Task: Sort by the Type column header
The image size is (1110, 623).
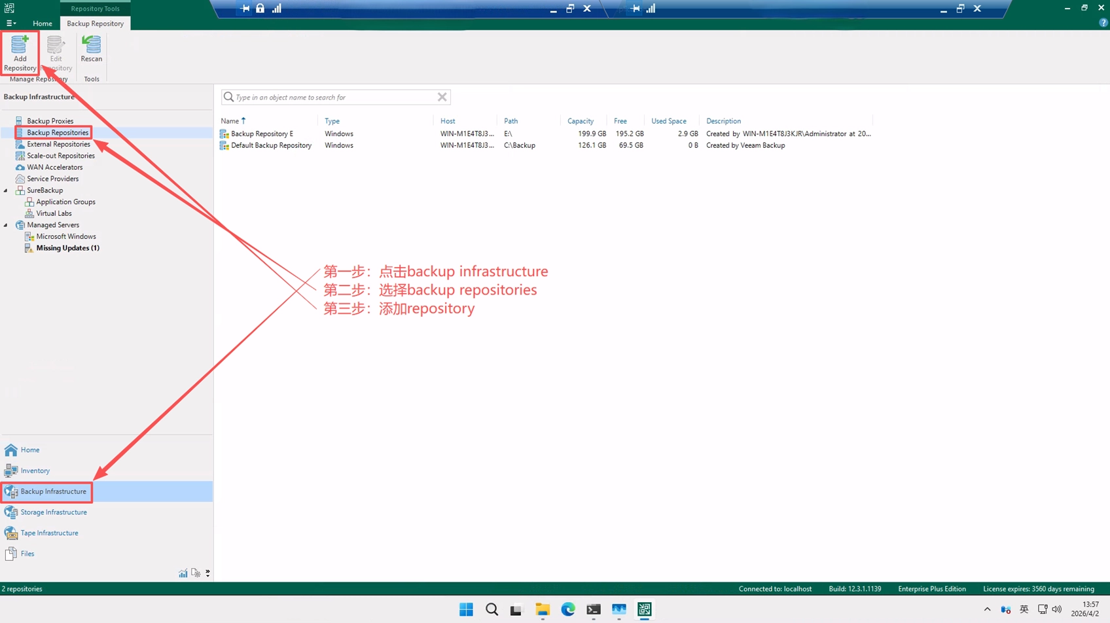Action: click(332, 121)
